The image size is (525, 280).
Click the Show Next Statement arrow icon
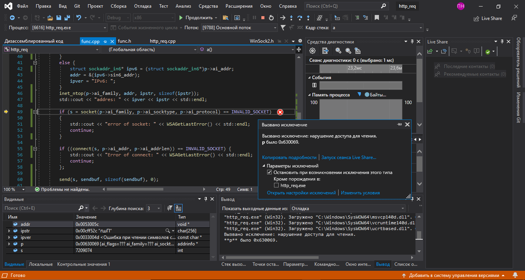282,18
